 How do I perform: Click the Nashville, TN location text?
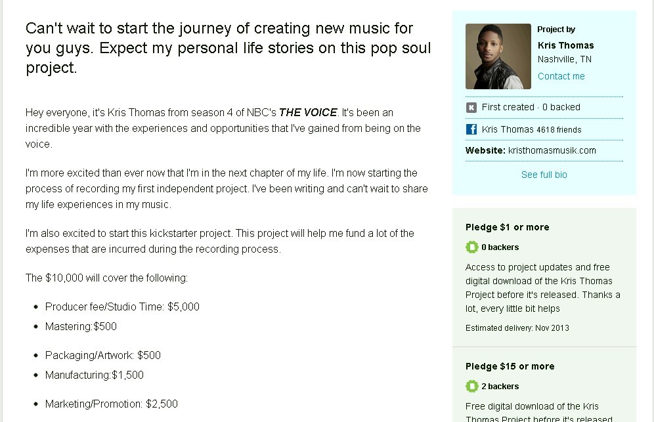point(564,59)
